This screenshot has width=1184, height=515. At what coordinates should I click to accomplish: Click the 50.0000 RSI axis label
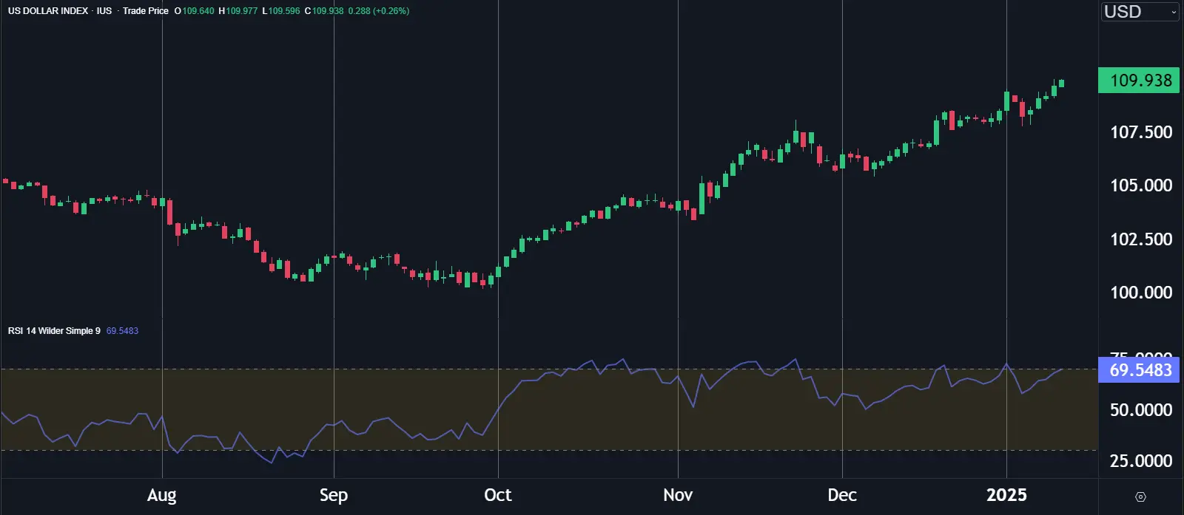tap(1141, 410)
